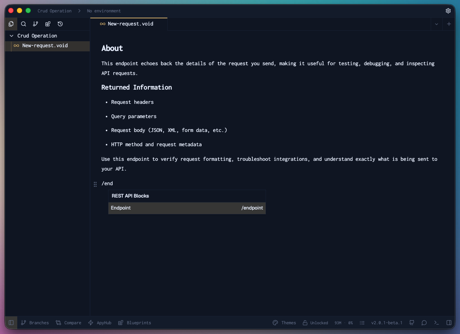Click the 93M memory usage indicator
Viewport: 460px width, 334px height.
click(338, 323)
